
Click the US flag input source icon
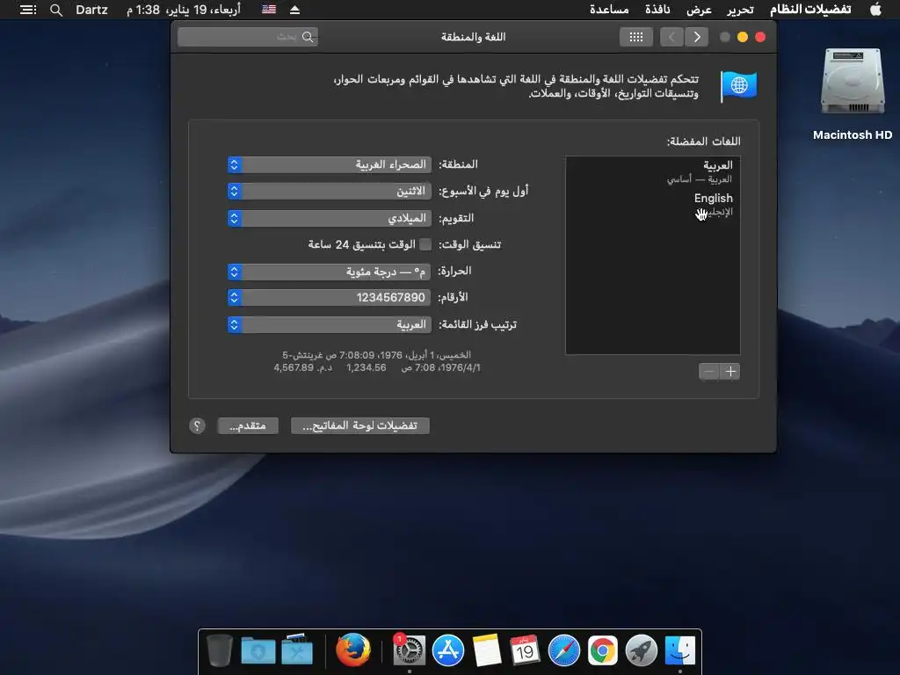point(269,10)
